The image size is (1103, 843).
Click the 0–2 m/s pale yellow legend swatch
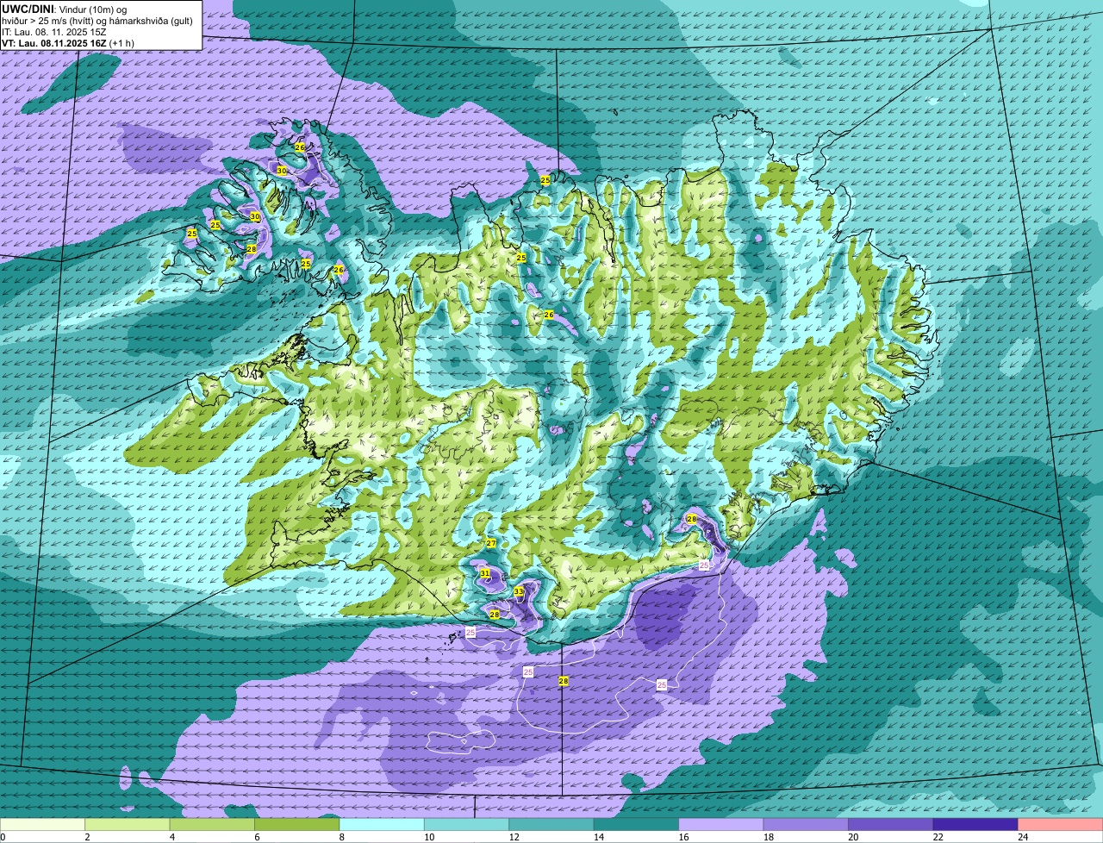click(44, 824)
